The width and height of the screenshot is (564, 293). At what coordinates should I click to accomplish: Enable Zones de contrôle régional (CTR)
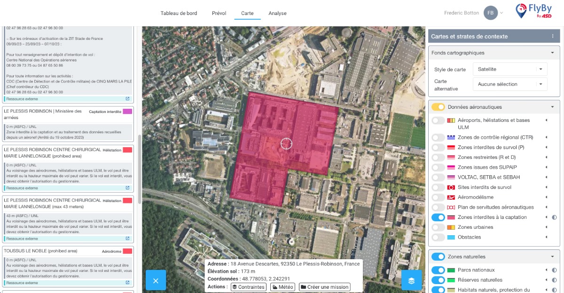tap(438, 137)
